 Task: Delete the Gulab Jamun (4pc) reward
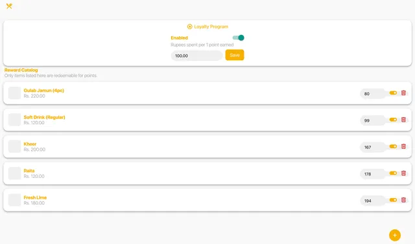tap(403, 93)
